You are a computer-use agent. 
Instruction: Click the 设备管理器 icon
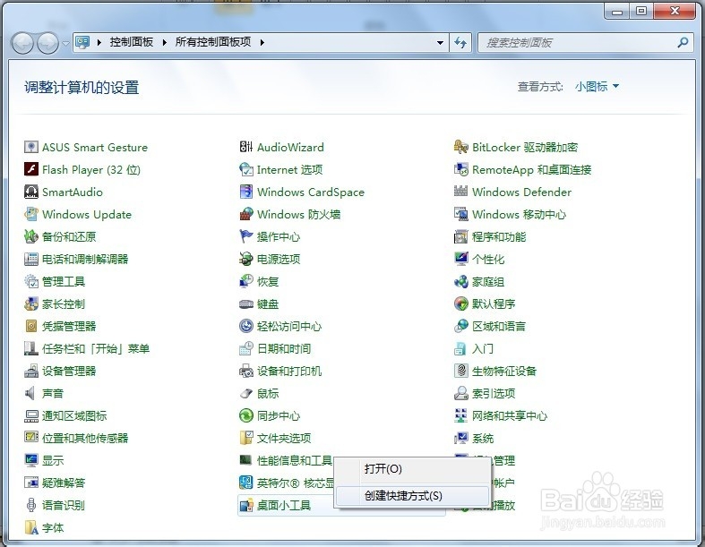point(31,371)
